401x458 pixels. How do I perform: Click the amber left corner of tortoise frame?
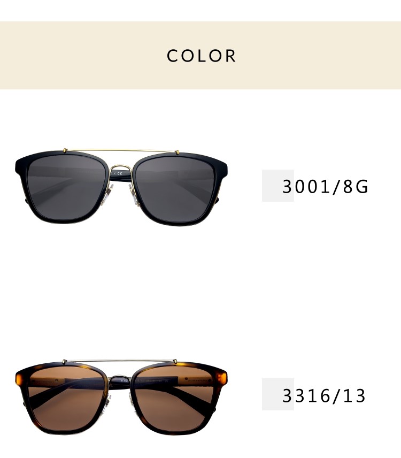pyautogui.click(x=20, y=378)
